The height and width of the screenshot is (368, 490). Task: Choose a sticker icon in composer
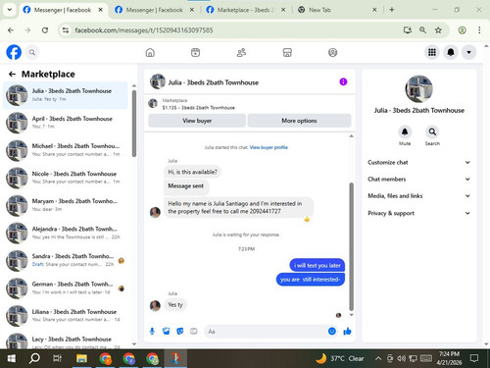tap(180, 332)
